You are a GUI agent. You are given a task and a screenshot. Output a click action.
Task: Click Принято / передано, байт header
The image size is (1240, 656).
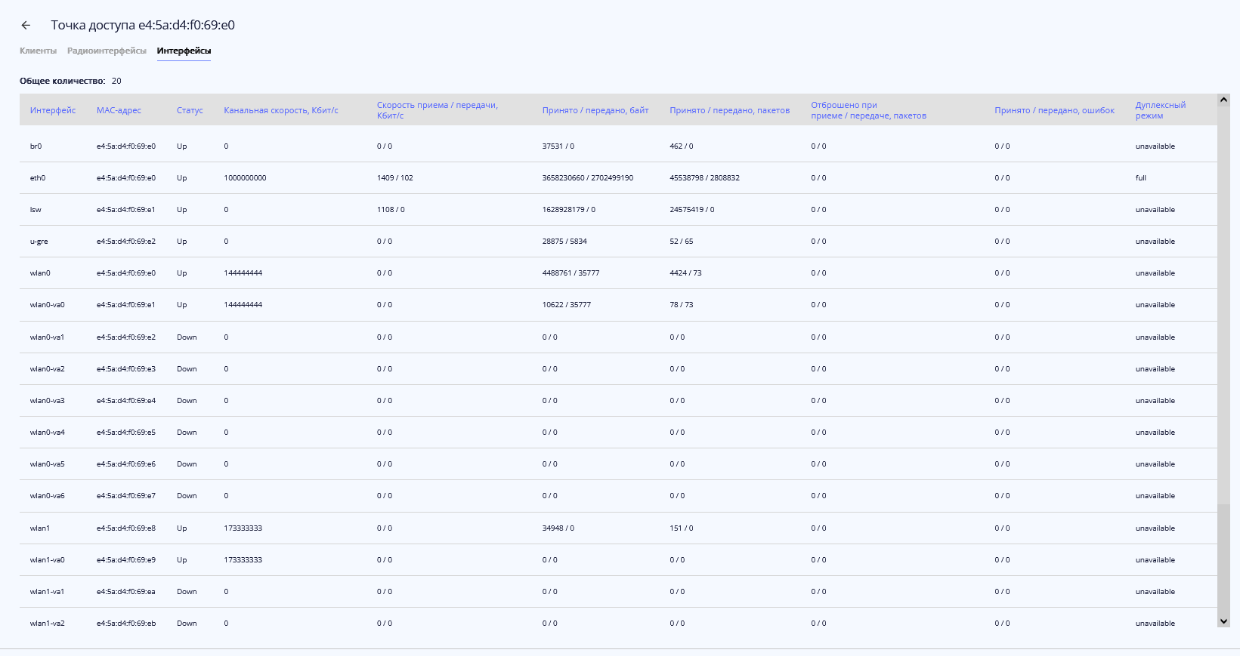pos(595,110)
